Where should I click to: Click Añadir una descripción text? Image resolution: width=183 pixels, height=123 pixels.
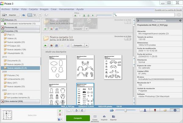pos(56,52)
